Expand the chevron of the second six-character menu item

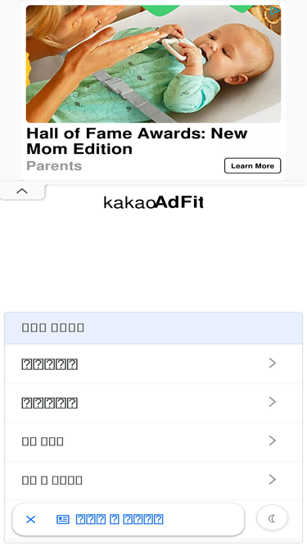point(272,402)
